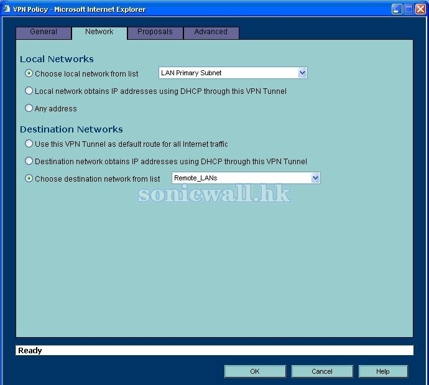The width and height of the screenshot is (429, 385).
Task: Click the 'Ready' status bar text
Action: coord(30,351)
